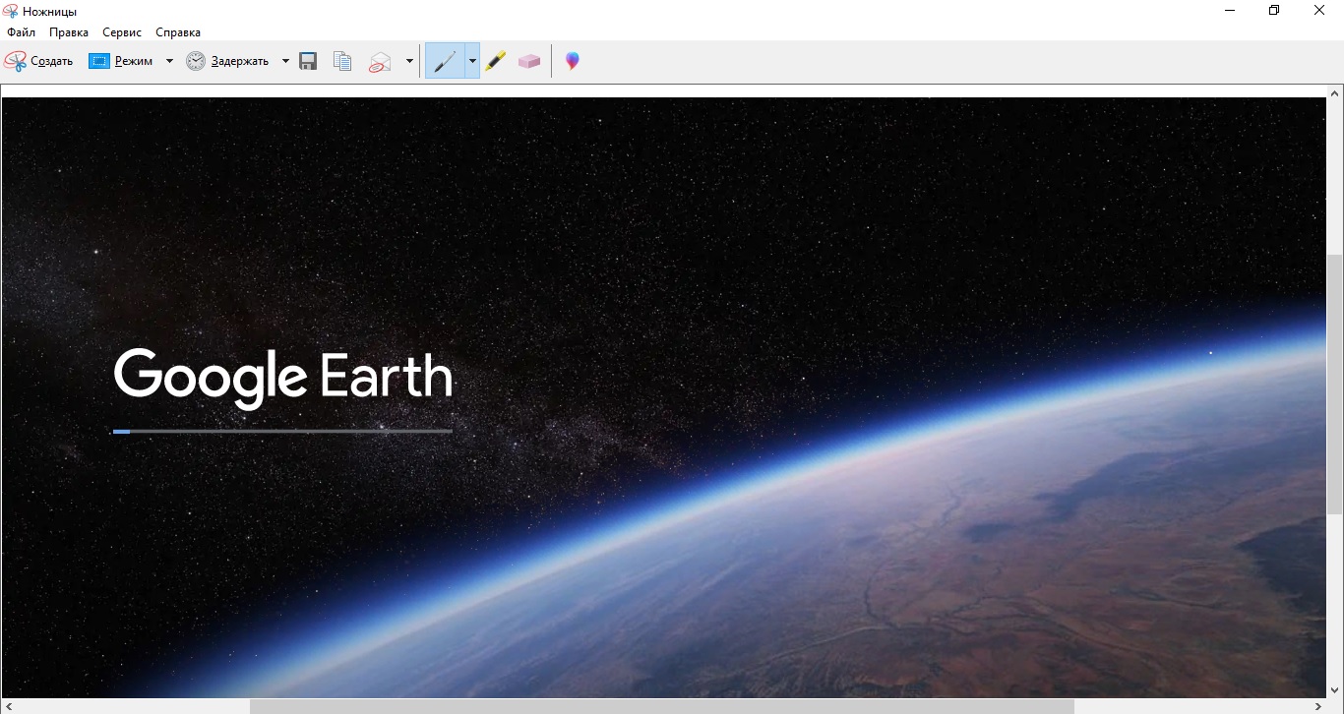Open the snip in Paint 3D
Screen dimensions: 1344x714
tap(572, 61)
